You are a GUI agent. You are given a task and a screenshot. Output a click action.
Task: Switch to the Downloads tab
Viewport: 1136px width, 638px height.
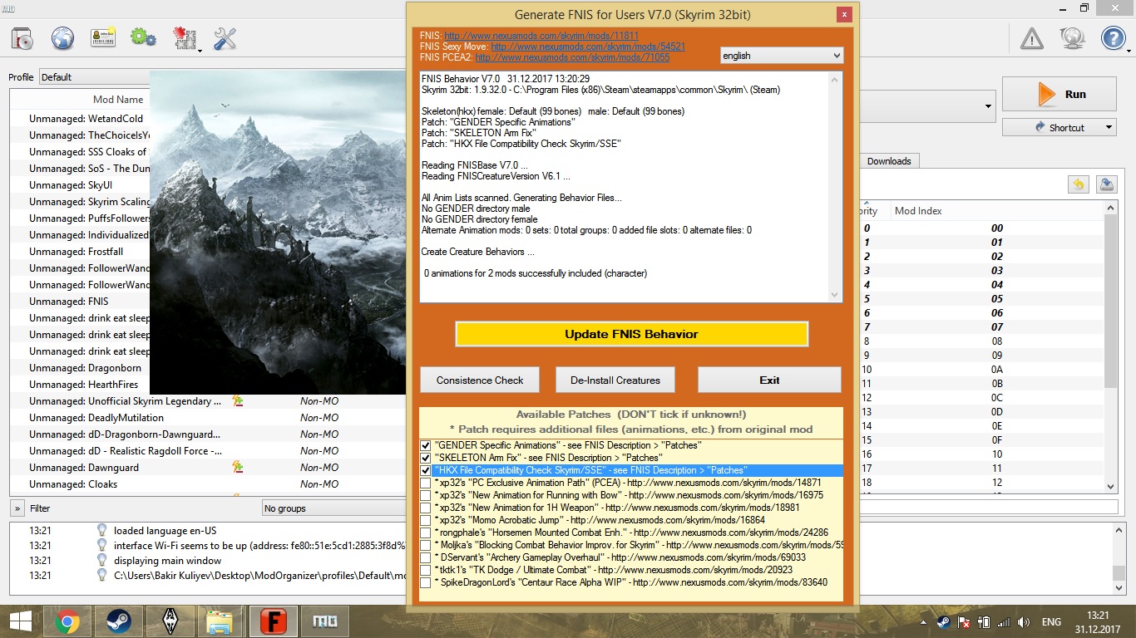click(889, 161)
